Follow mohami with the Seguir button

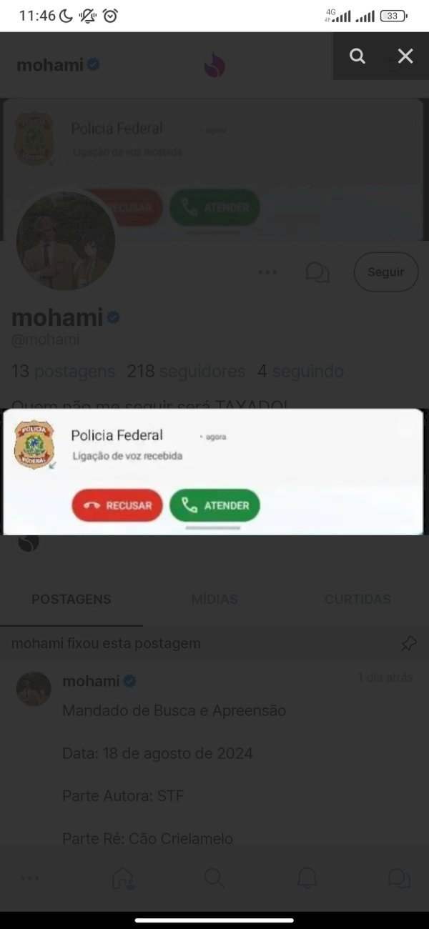click(386, 272)
